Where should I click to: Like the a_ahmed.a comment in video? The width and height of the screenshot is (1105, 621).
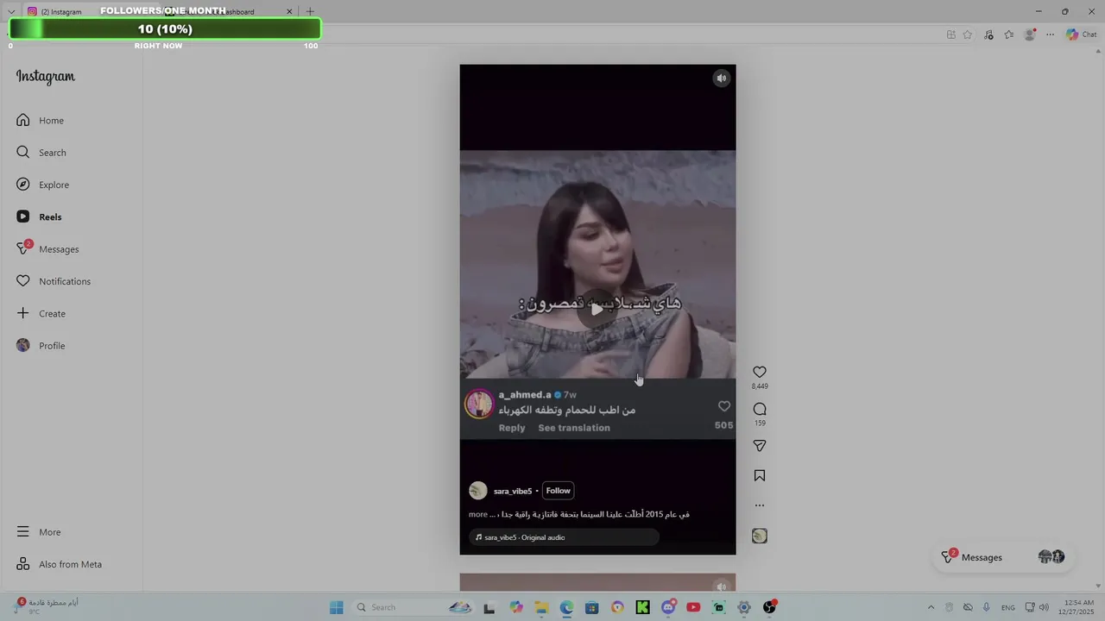click(724, 406)
